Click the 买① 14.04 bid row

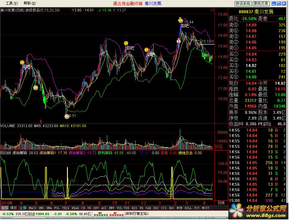click(257, 54)
